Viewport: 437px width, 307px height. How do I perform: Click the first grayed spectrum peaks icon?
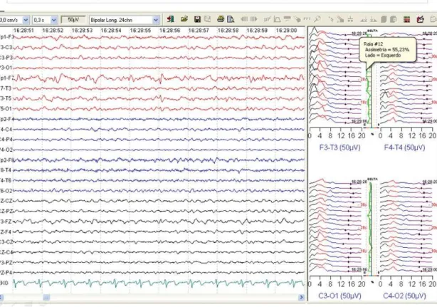(x=364, y=19)
